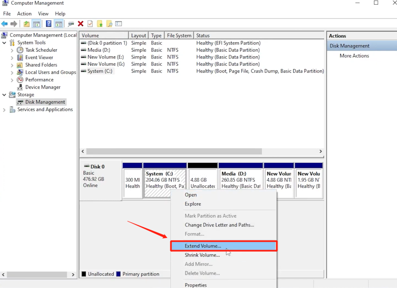Open the Help icon in the toolbar
Screen dimensions: 397x288
click(48, 23)
